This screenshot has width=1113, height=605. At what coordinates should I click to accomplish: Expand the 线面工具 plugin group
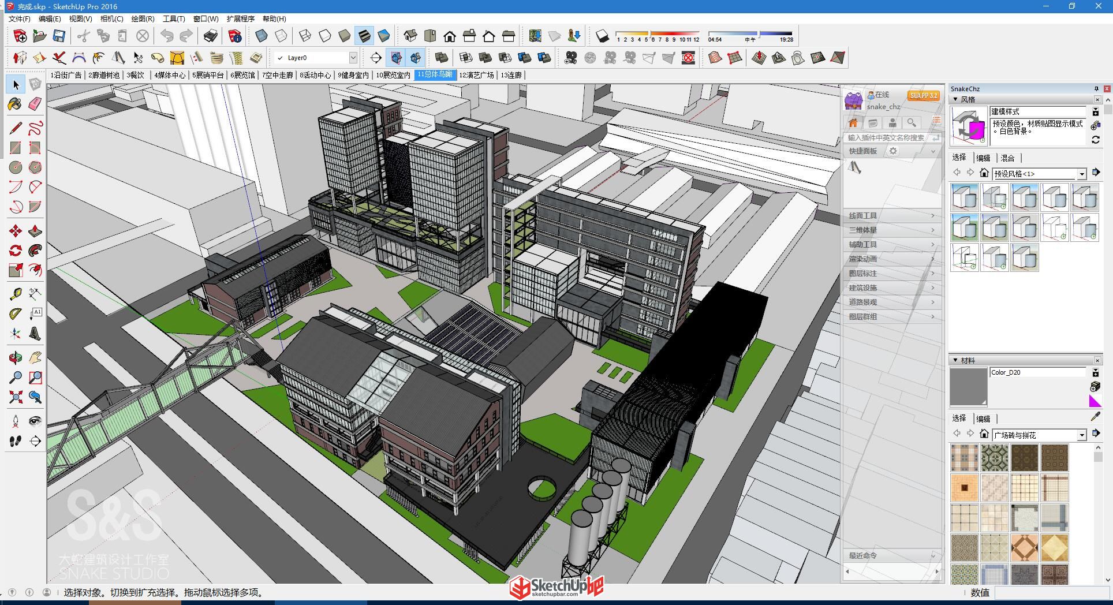(x=892, y=215)
